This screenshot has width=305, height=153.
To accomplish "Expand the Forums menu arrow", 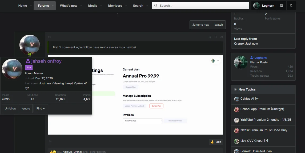I will (53, 6).
